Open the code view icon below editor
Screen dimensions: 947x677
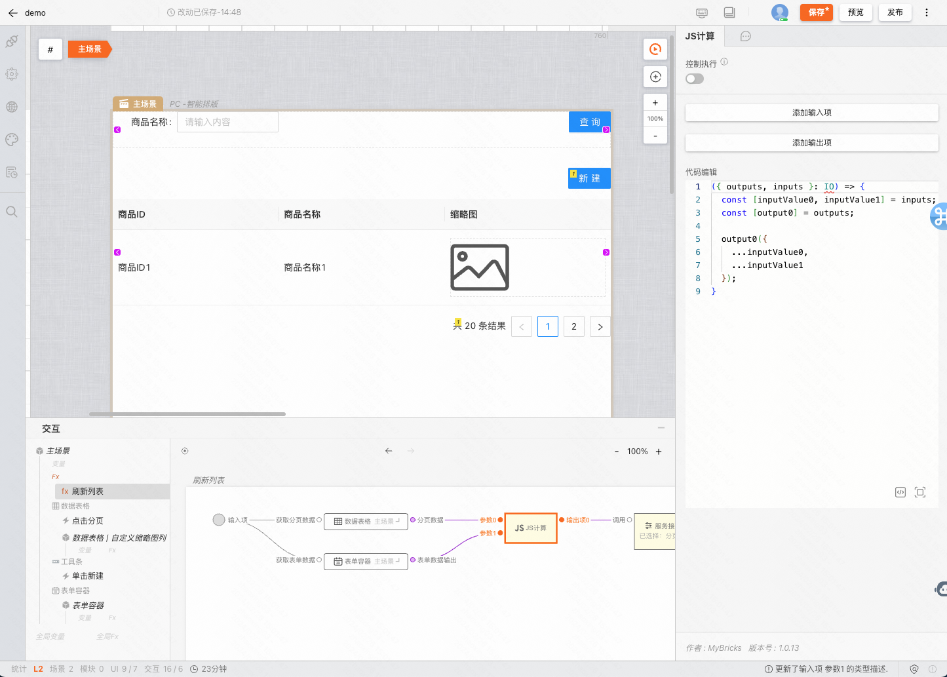click(900, 492)
